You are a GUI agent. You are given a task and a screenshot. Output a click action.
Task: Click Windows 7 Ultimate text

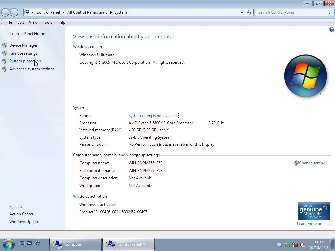(x=97, y=55)
